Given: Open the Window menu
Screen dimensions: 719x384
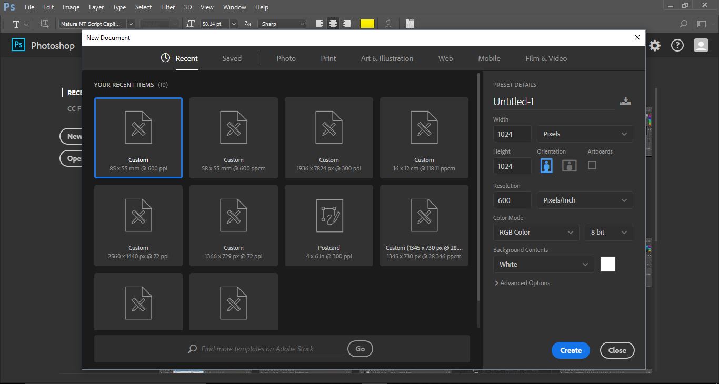Looking at the screenshot, I should 234,7.
